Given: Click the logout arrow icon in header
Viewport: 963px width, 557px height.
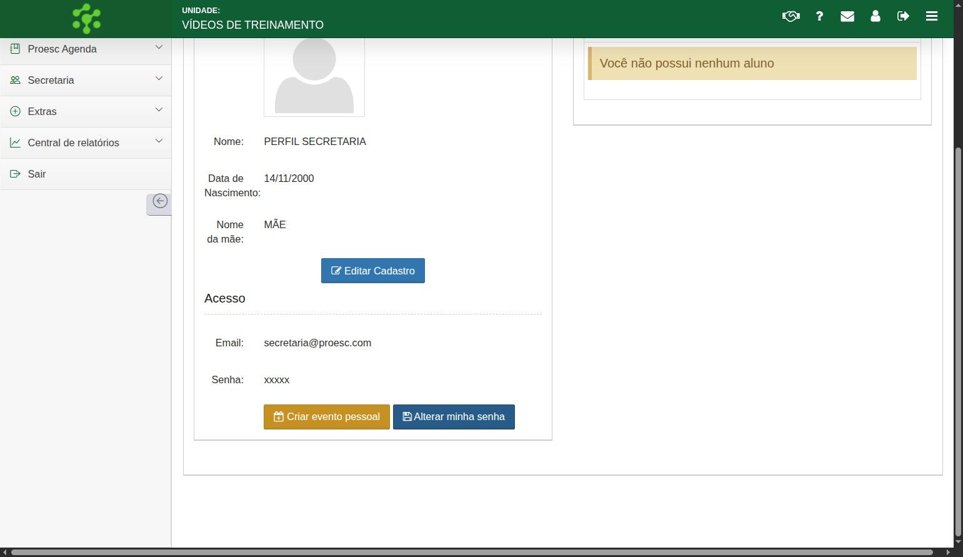Looking at the screenshot, I should (x=903, y=16).
